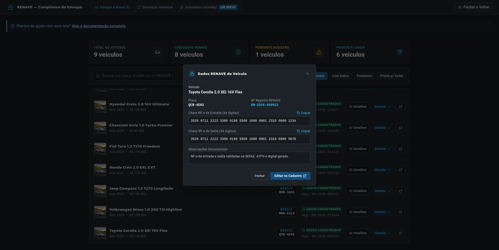Click Simular for Jeep Compass
Viewport: 499px width, 250px height.
click(382, 191)
